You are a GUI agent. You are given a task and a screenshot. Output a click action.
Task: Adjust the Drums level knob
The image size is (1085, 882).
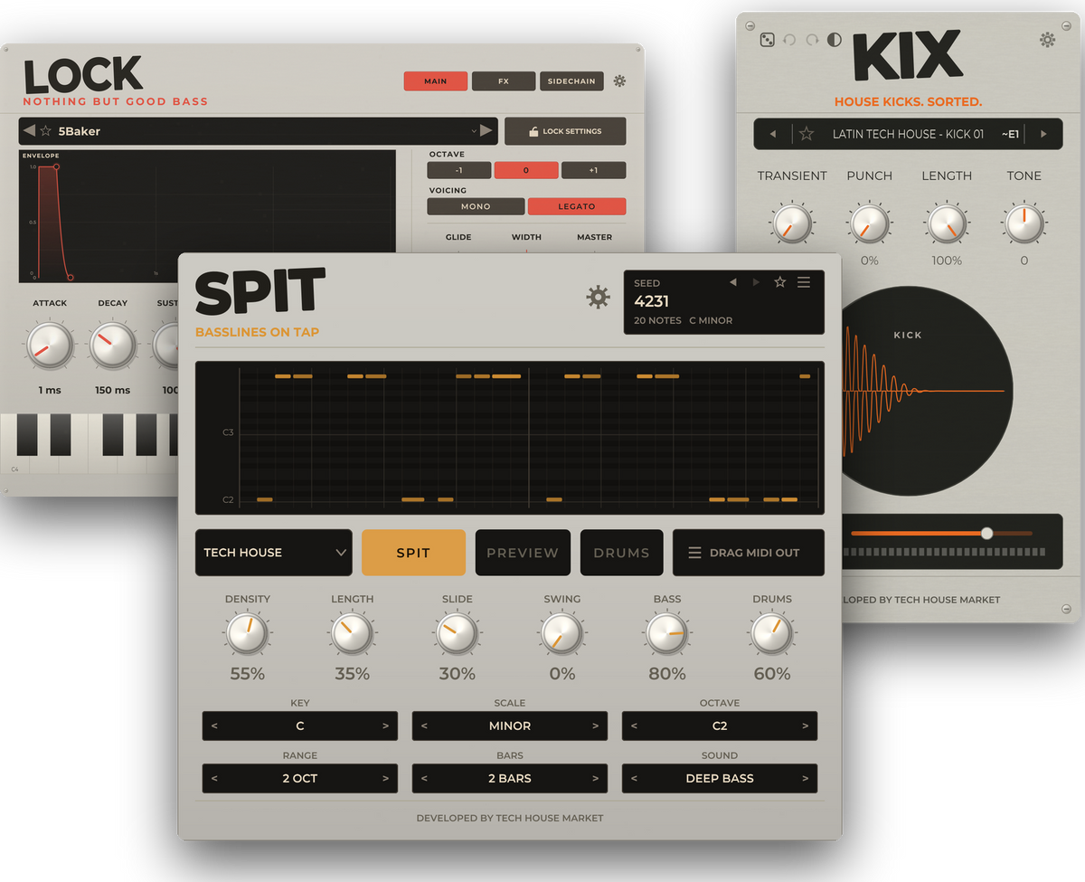(771, 634)
